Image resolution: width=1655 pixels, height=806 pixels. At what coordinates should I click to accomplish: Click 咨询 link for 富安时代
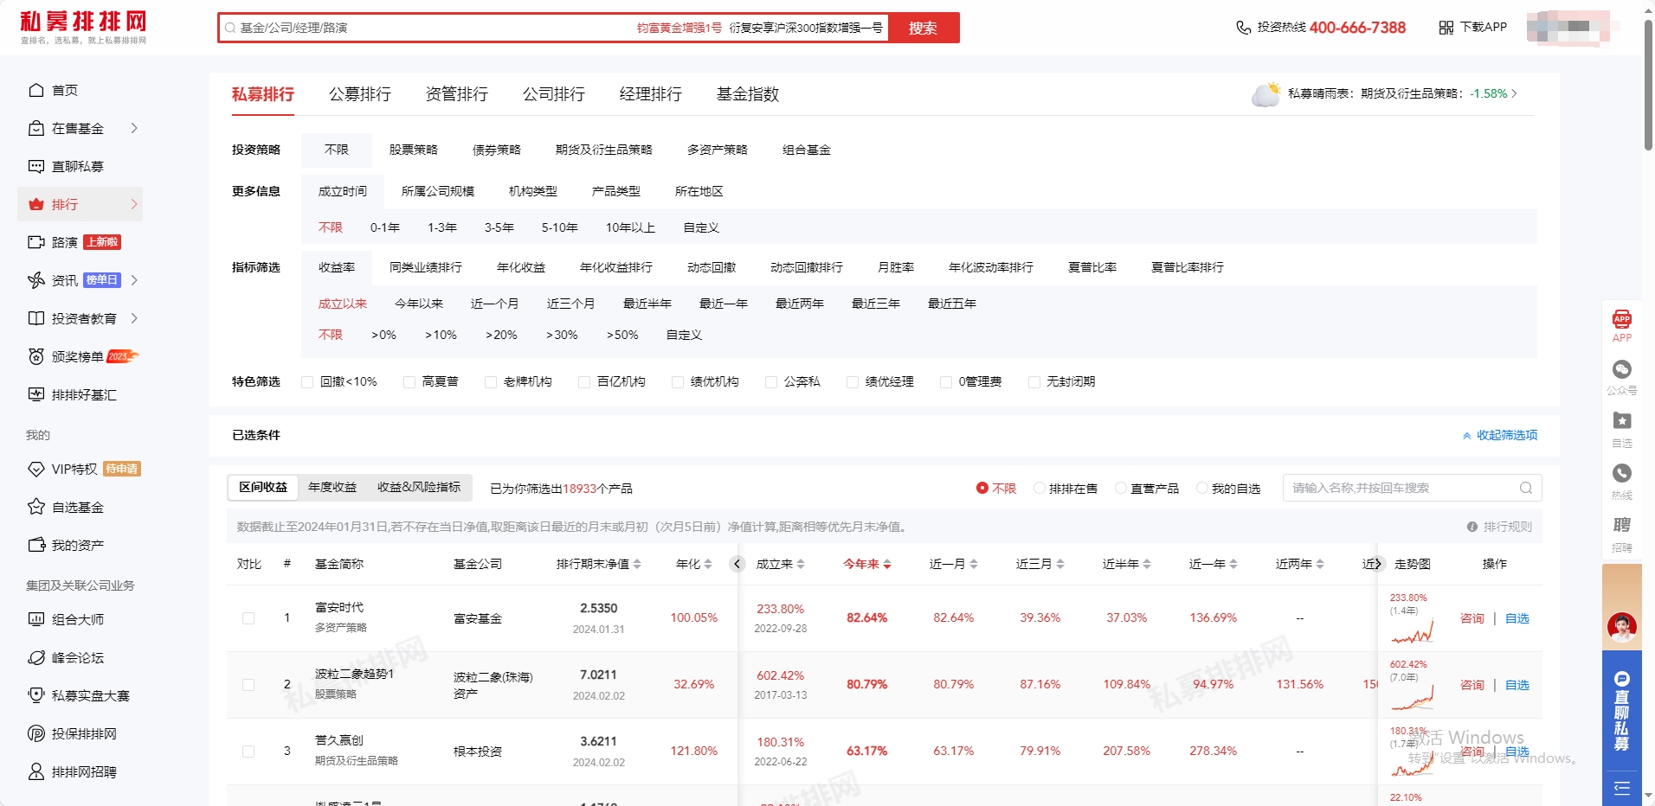[1472, 618]
